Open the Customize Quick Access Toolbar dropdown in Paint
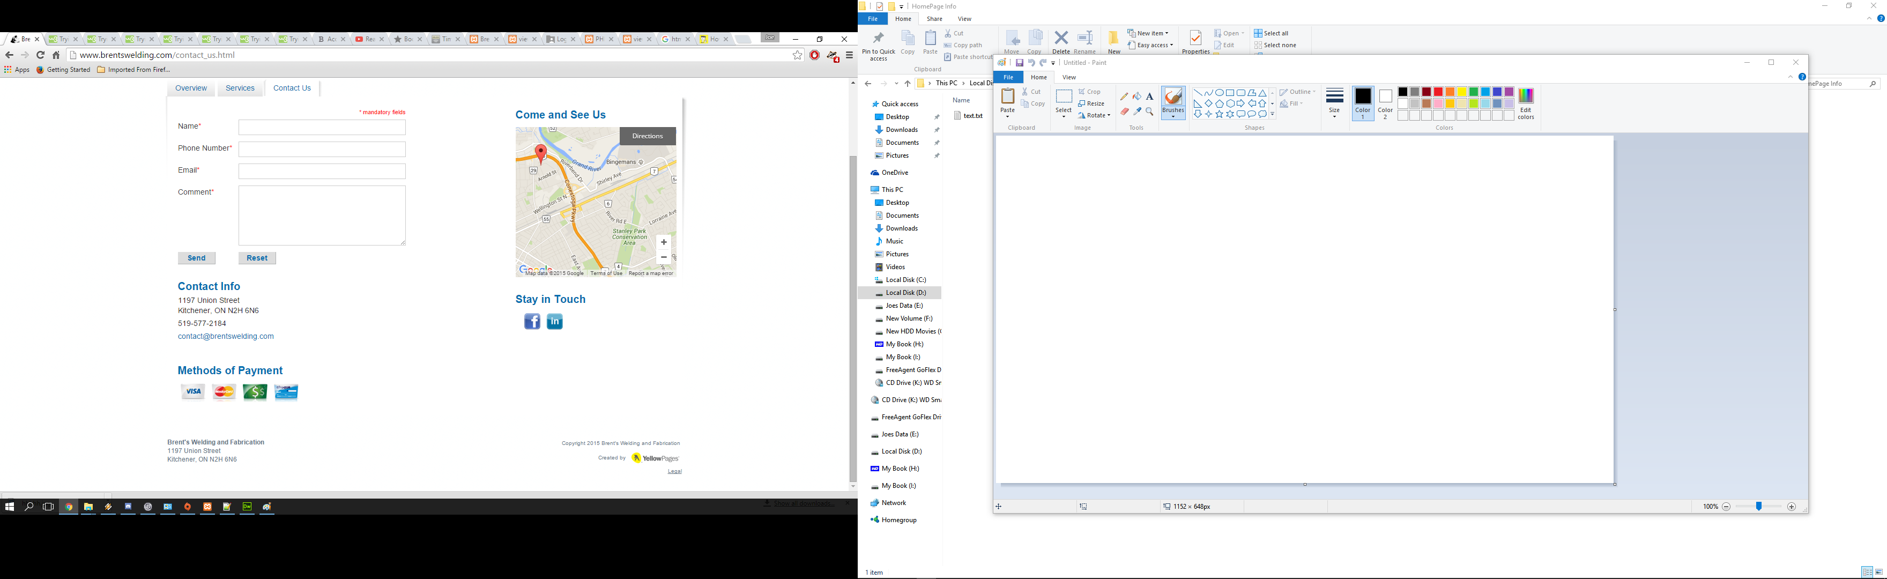 click(x=1053, y=63)
